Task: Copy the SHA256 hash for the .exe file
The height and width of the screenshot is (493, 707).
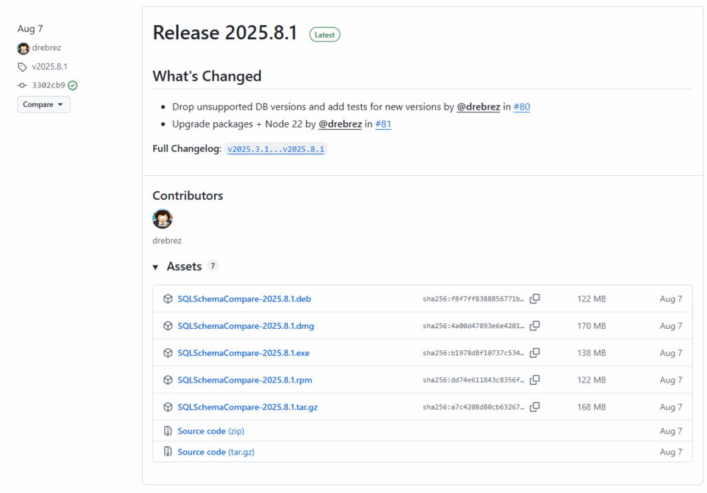Action: [534, 352]
